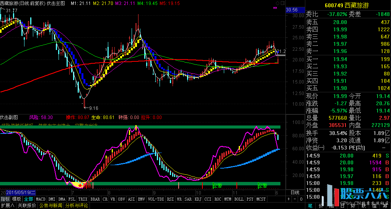Apply the VR indicator
The width and height of the screenshot is (391, 209).
pos(113,199)
